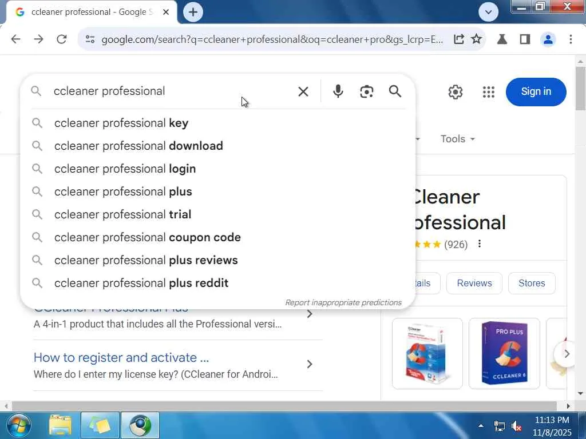
Task: Show hidden system tray icons
Action: click(481, 425)
